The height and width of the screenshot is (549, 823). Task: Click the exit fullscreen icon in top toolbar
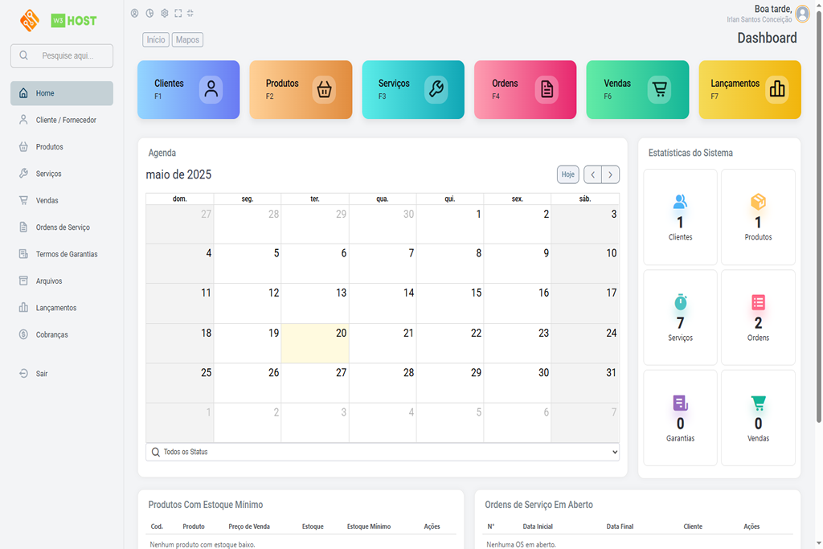tap(190, 13)
